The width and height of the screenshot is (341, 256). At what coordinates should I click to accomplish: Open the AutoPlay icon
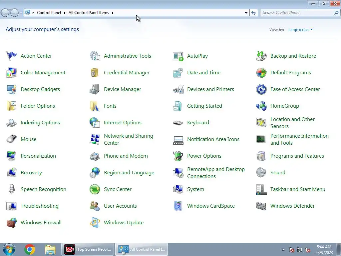coord(178,56)
